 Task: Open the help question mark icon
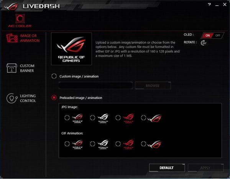coord(209,5)
